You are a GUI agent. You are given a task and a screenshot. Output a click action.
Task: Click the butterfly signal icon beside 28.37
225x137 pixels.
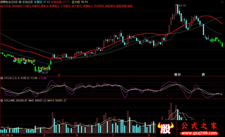(40, 71)
